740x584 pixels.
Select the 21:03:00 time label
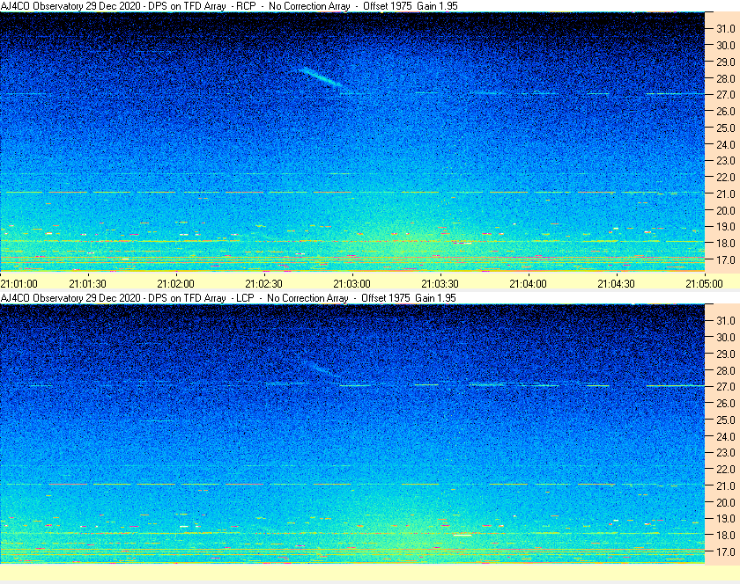(x=352, y=284)
